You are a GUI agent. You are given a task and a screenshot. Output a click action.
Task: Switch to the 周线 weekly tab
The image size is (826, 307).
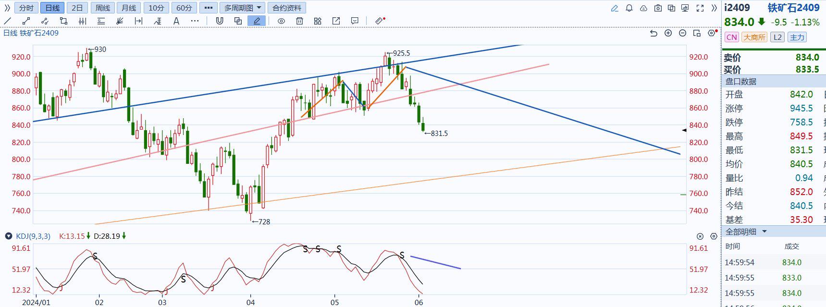(102, 8)
